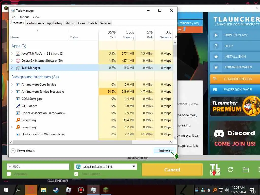Switch to the Startup tab

point(70,23)
